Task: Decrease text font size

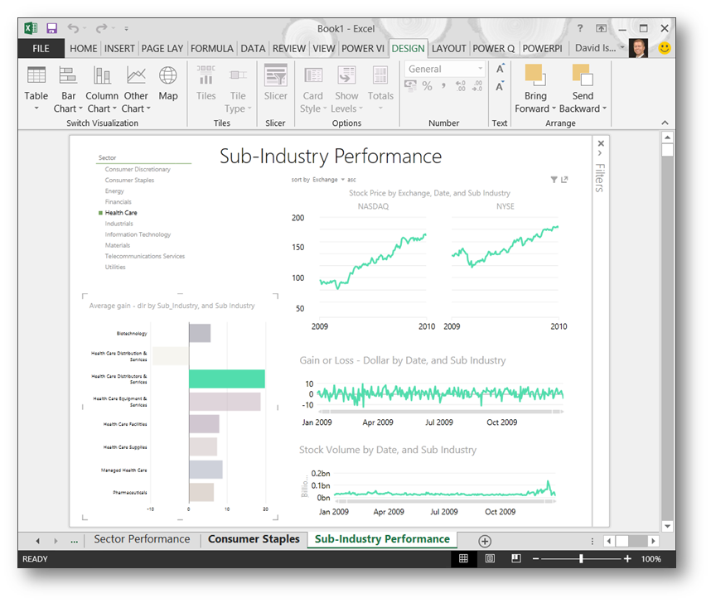Action: tap(501, 85)
